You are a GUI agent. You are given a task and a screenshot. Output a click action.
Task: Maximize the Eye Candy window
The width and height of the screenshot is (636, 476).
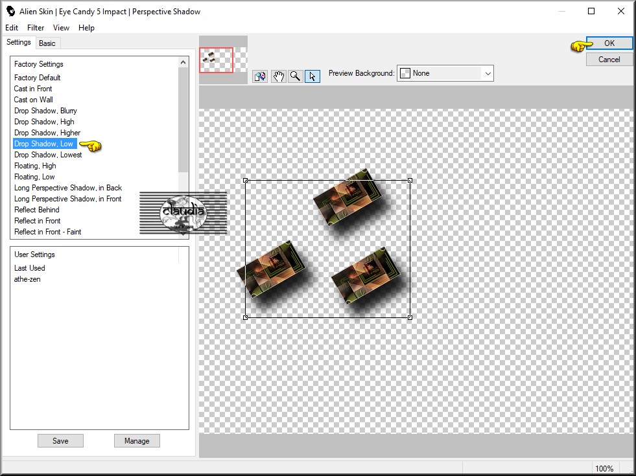(x=591, y=12)
